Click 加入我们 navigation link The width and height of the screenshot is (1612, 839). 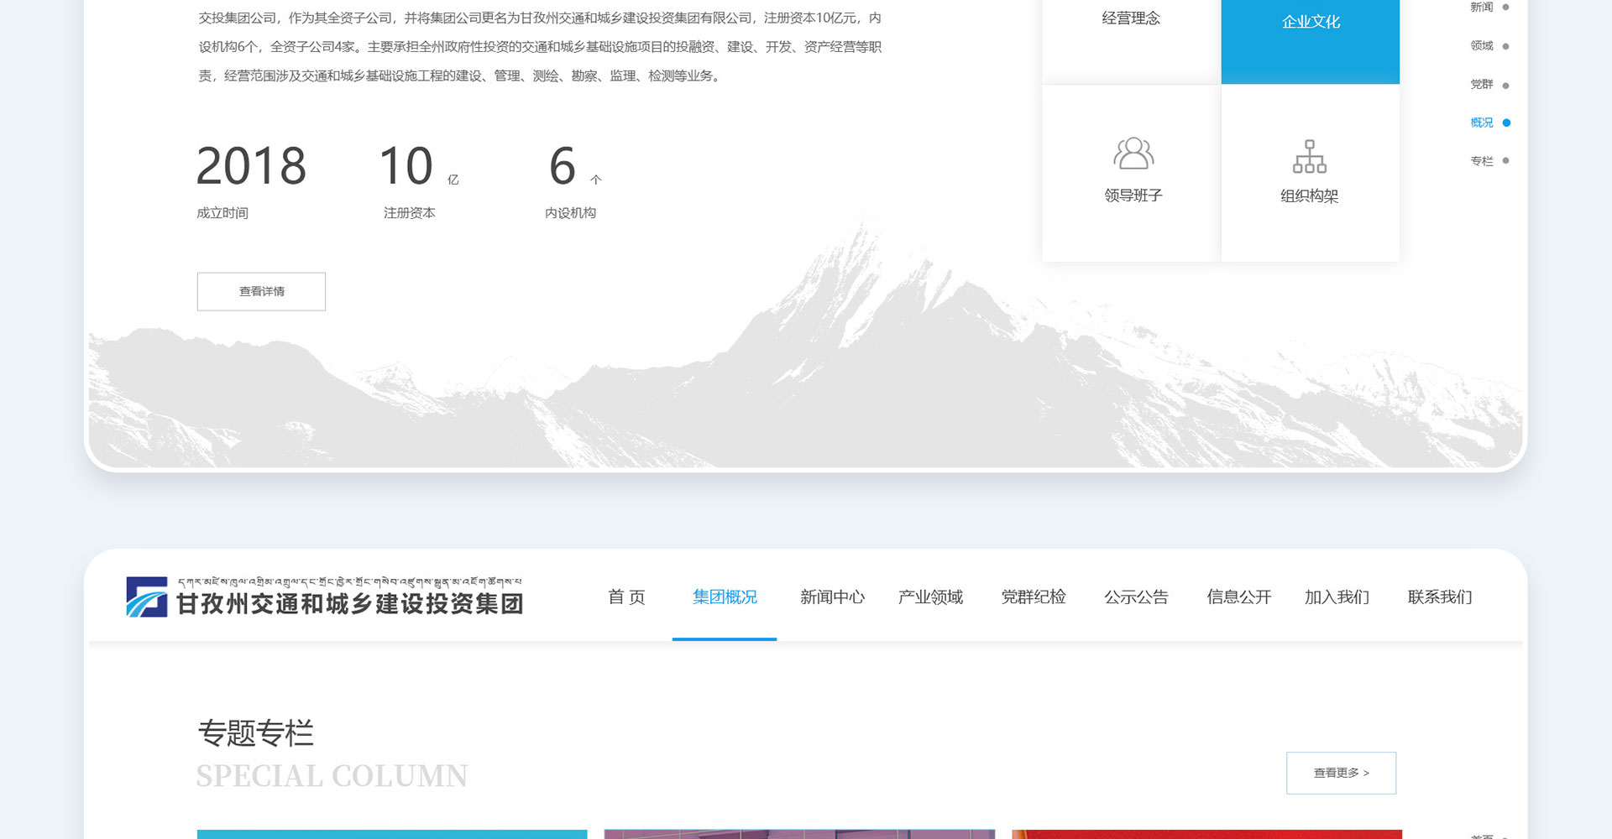pos(1337,597)
